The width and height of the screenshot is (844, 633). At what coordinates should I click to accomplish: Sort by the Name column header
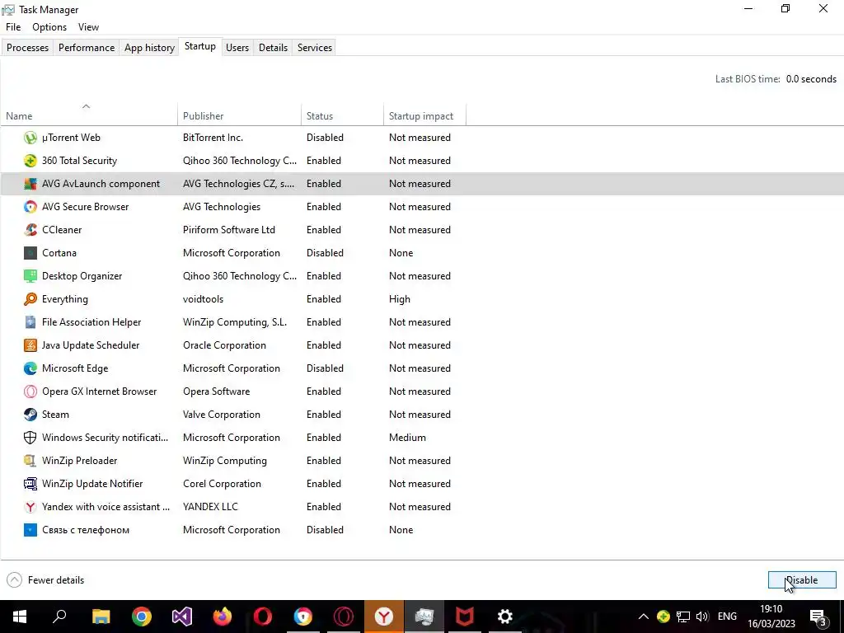pos(89,115)
